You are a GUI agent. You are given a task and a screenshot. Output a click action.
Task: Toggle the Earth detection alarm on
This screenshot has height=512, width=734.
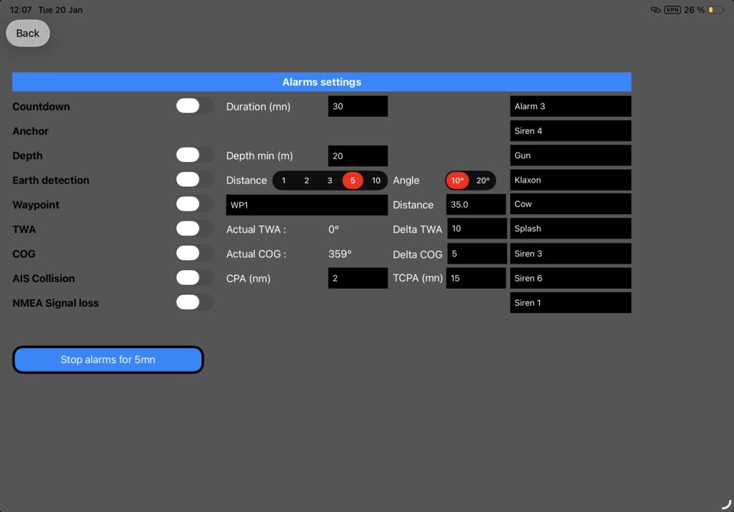tap(194, 180)
